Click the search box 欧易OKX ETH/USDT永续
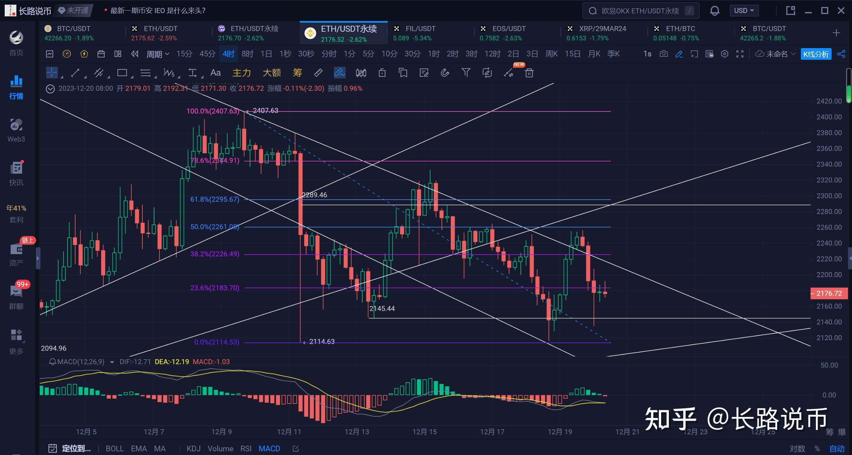Screen dimensions: 852x455 pyautogui.click(x=641, y=11)
